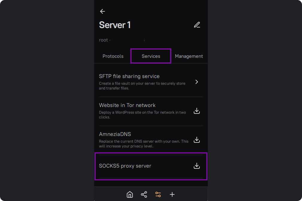Select the SOCKS5 proxy server label
302x201 pixels.
click(x=125, y=166)
